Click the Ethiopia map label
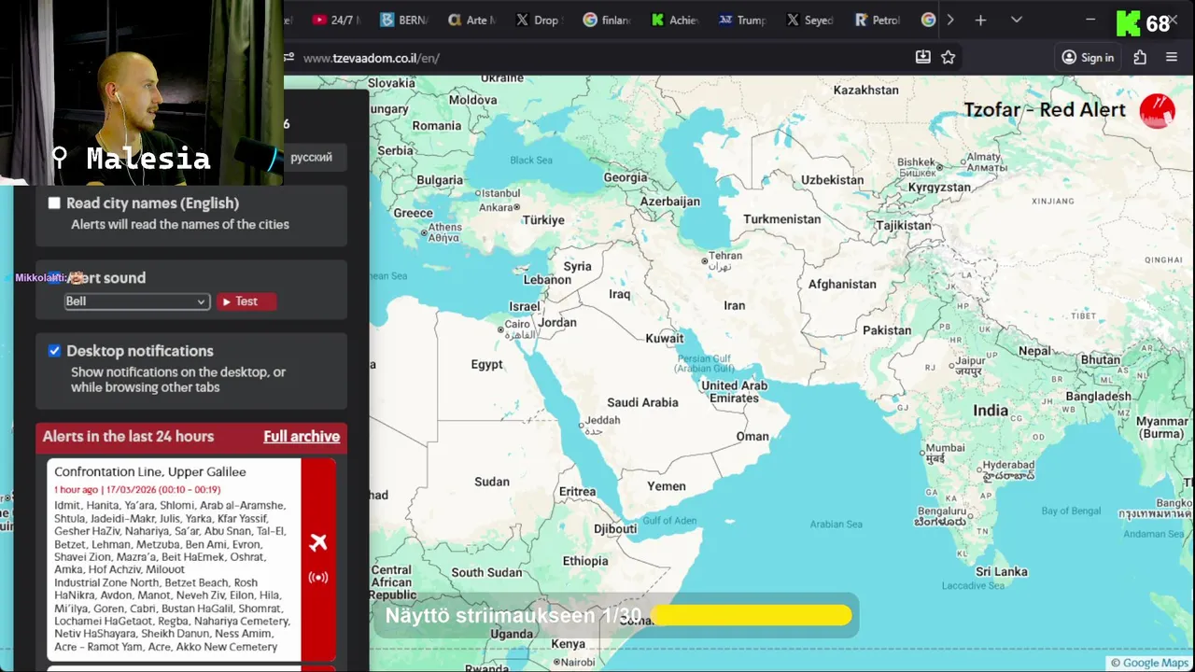Image resolution: width=1195 pixels, height=672 pixels. 585,561
